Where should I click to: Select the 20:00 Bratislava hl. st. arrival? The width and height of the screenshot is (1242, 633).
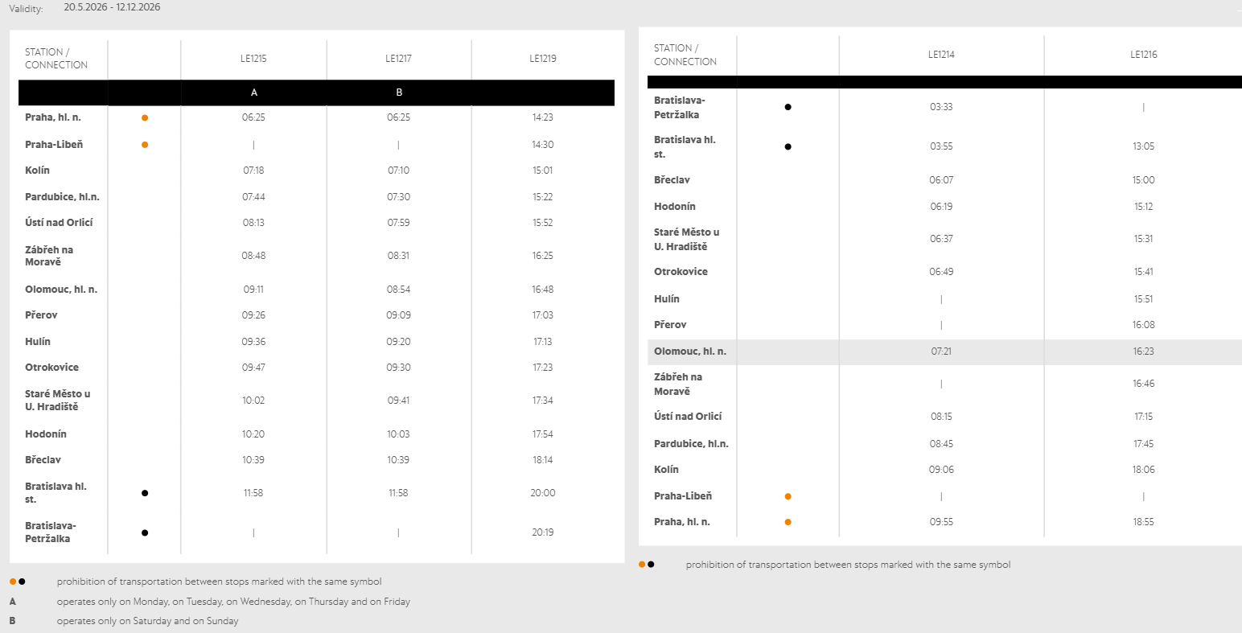(x=543, y=493)
